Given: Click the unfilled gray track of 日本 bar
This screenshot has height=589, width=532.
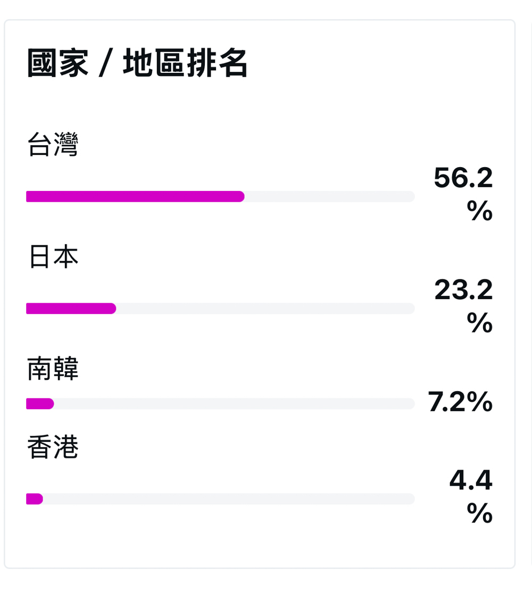Looking at the screenshot, I should pyautogui.click(x=265, y=309).
